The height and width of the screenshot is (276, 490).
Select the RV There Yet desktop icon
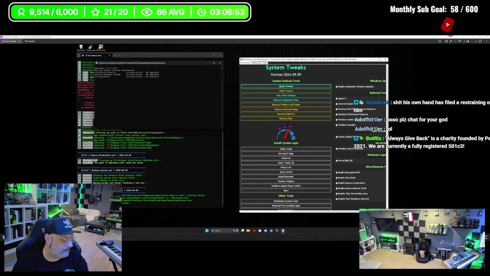point(101,48)
